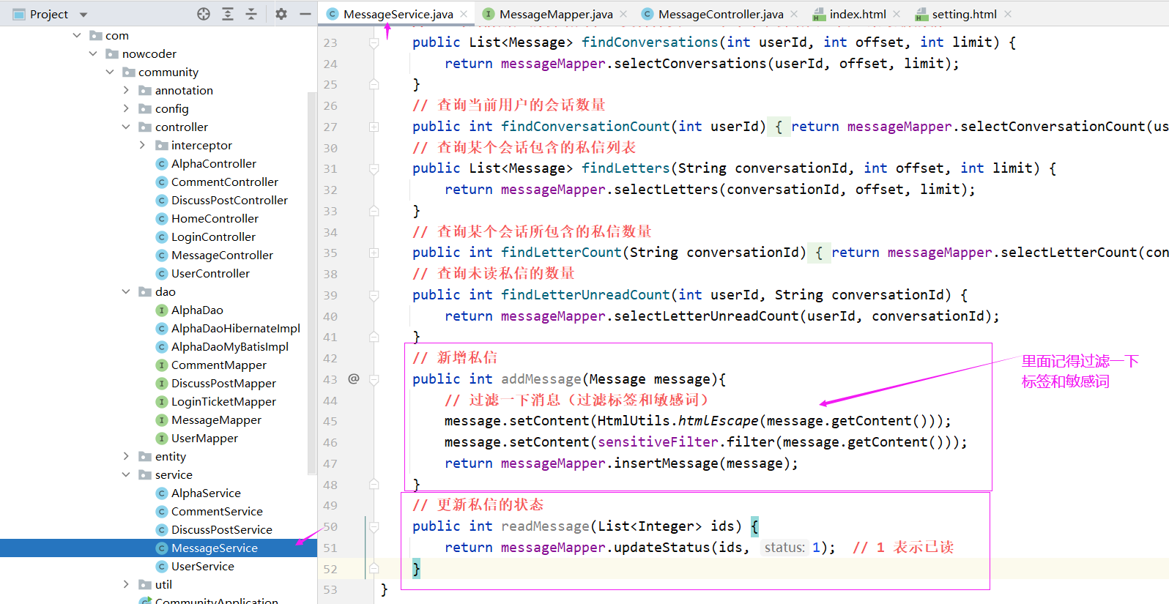Click htmlEscape method call in line 45
This screenshot has width=1169, height=604.
718,421
